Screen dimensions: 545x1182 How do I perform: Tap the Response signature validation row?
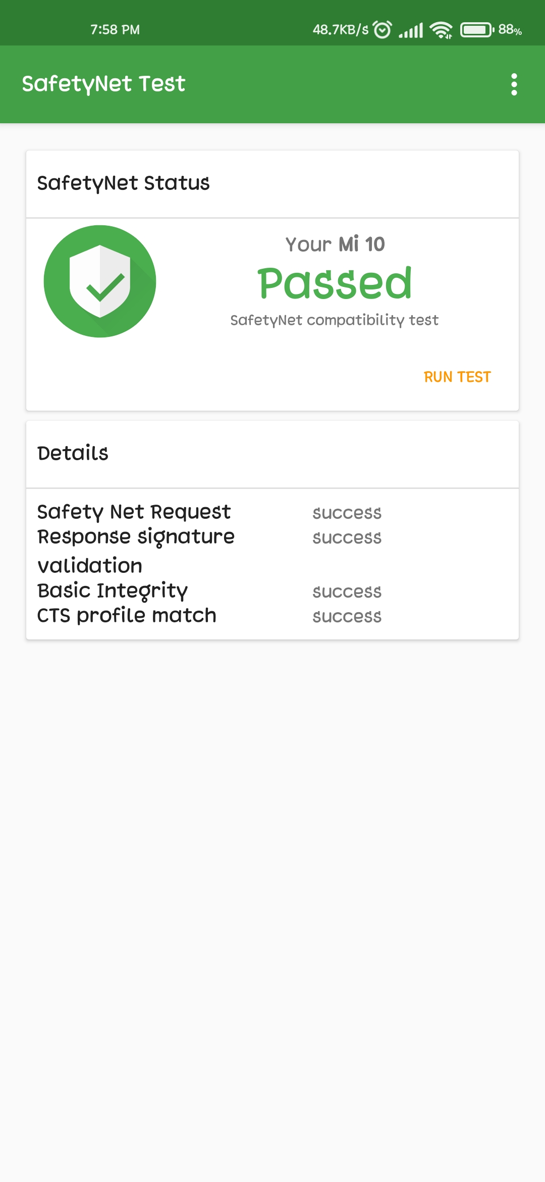[x=272, y=551]
